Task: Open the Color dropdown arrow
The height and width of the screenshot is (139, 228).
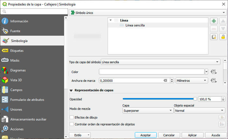Action: point(206,72)
